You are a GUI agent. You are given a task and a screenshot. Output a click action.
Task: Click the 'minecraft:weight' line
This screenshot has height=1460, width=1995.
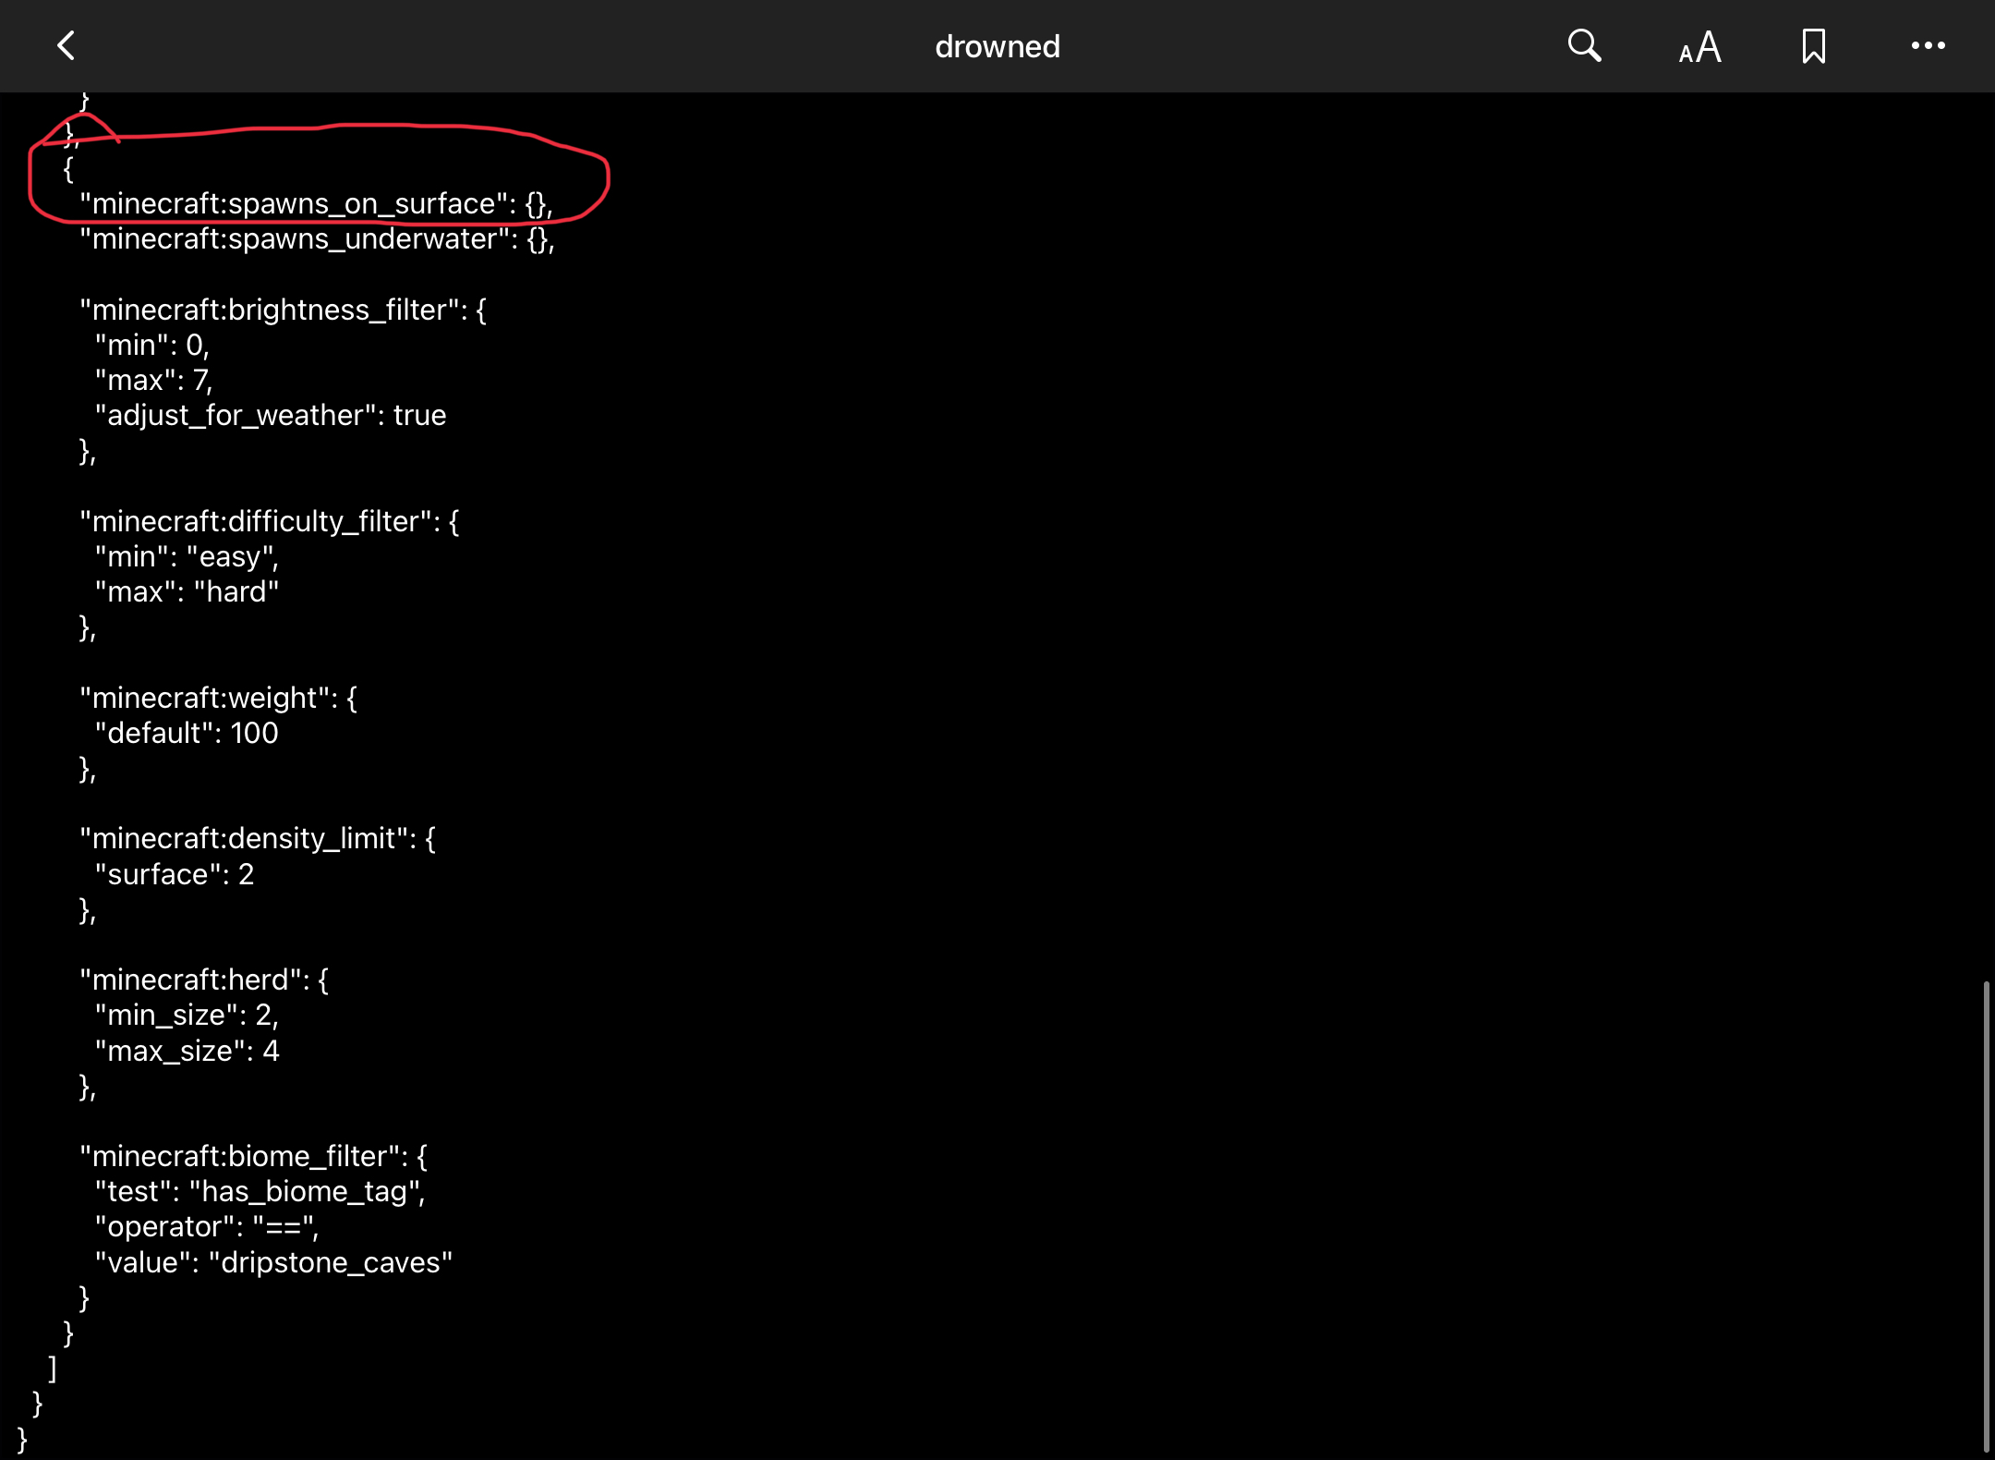tap(217, 698)
